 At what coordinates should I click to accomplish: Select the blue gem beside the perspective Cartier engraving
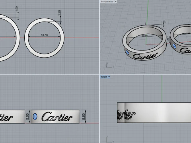[x=127, y=52]
